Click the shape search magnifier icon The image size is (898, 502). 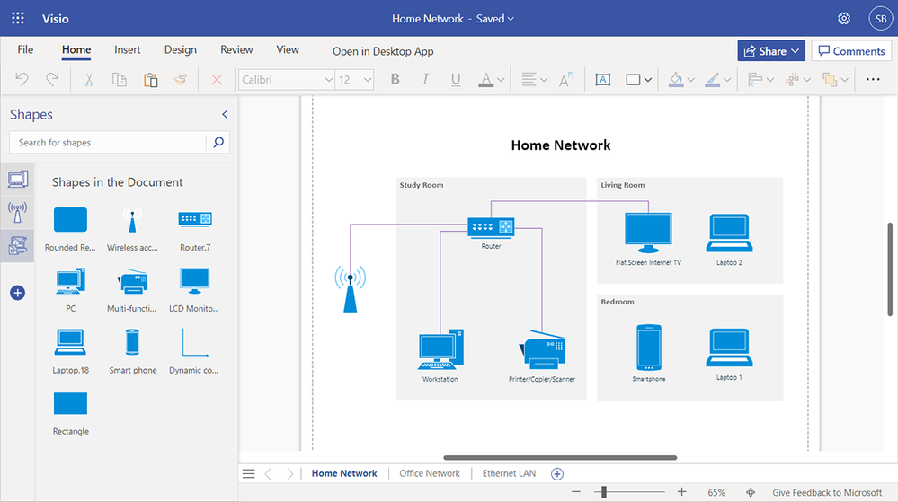click(218, 142)
